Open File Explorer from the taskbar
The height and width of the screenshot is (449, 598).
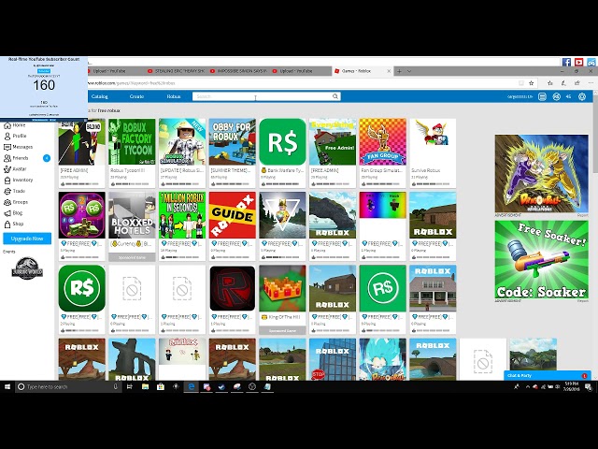(x=146, y=386)
